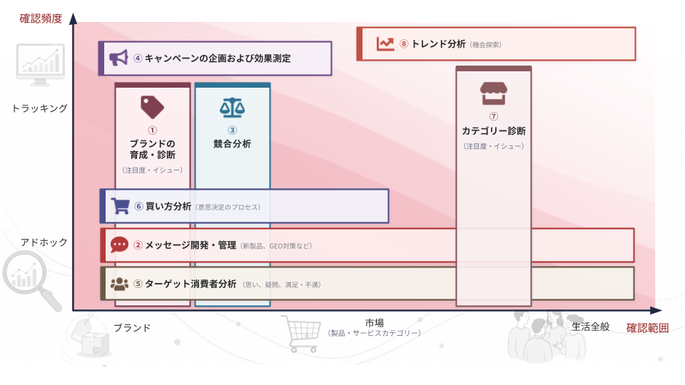Click the (意思決定のプロセス) note

point(228,207)
